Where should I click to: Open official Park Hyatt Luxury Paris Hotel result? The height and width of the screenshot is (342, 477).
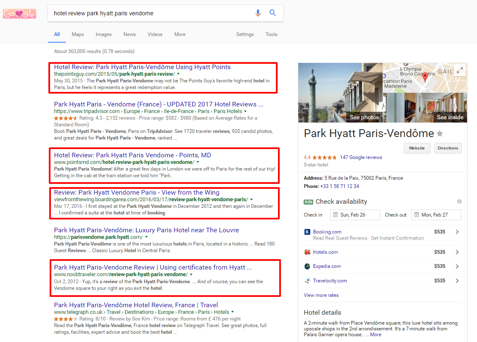tap(146, 230)
